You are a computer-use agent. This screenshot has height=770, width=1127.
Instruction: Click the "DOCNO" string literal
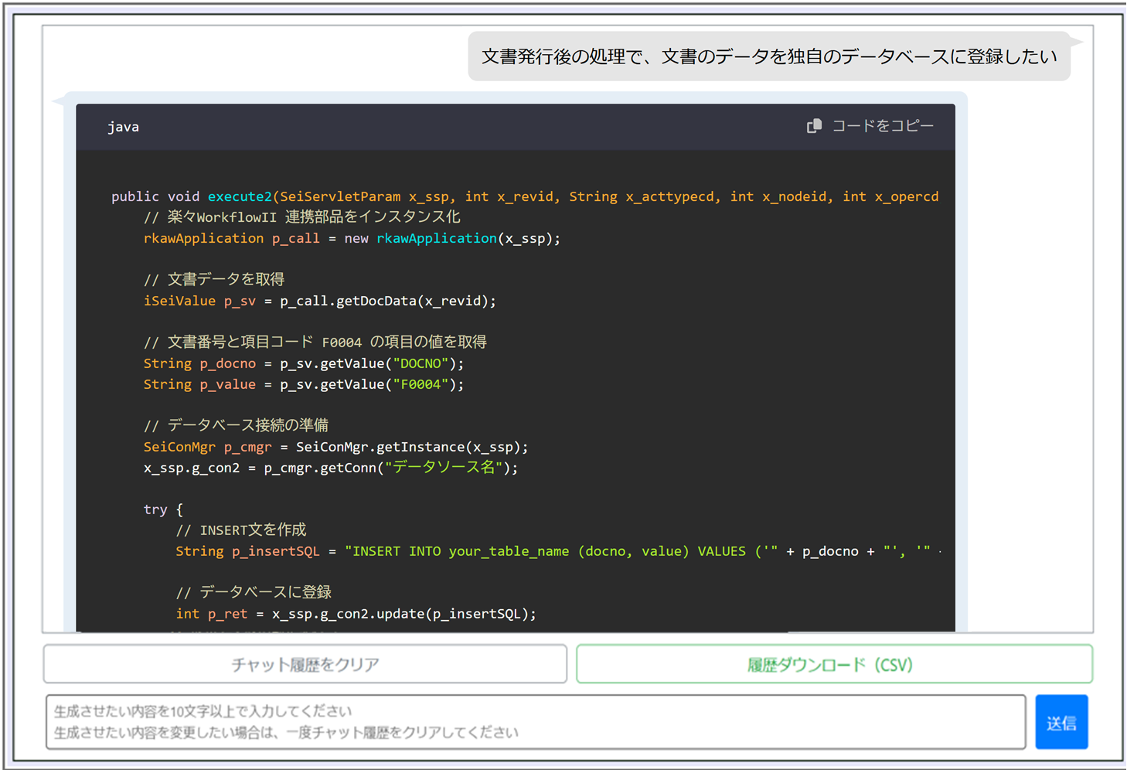[420, 363]
